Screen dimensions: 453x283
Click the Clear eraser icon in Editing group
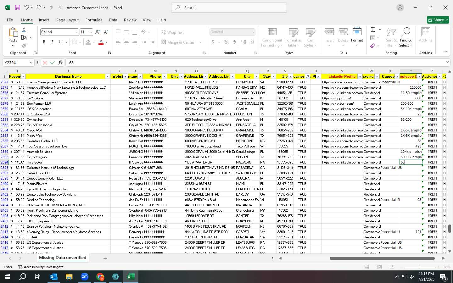(x=373, y=46)
